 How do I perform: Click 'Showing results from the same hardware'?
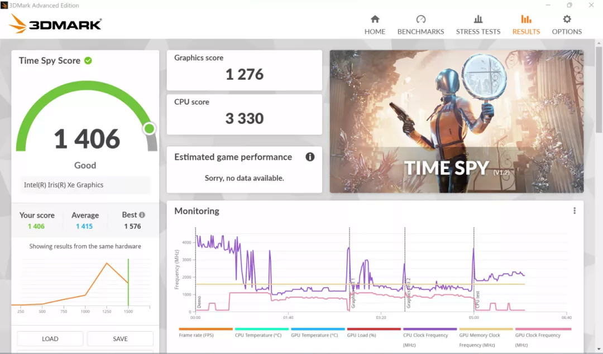pos(85,246)
